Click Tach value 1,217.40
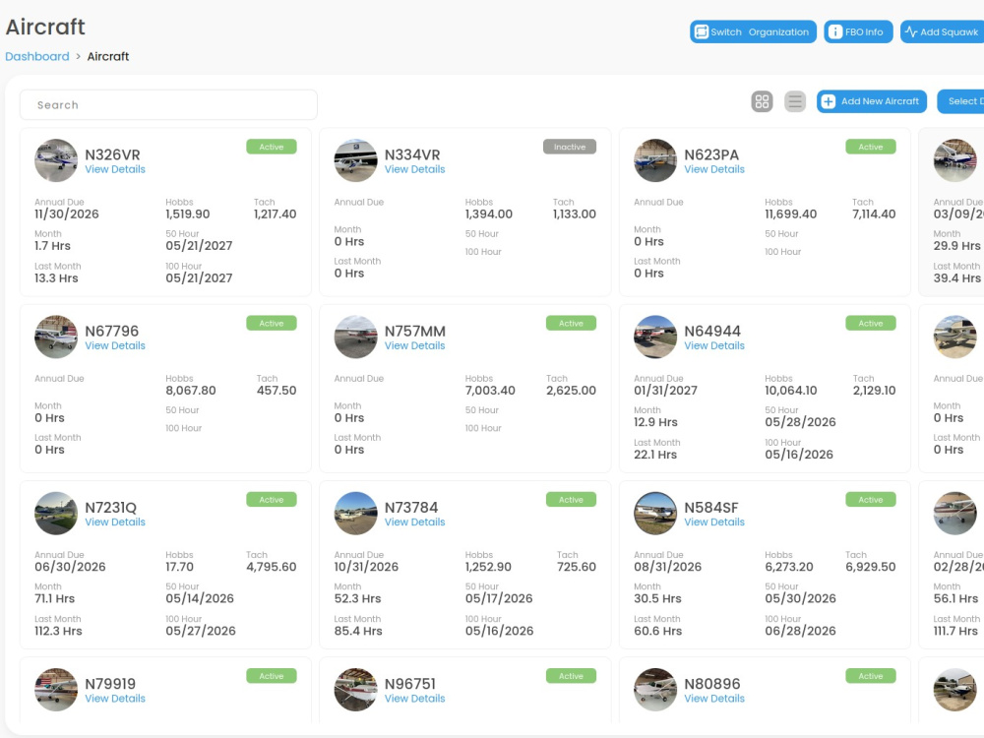 tap(275, 214)
